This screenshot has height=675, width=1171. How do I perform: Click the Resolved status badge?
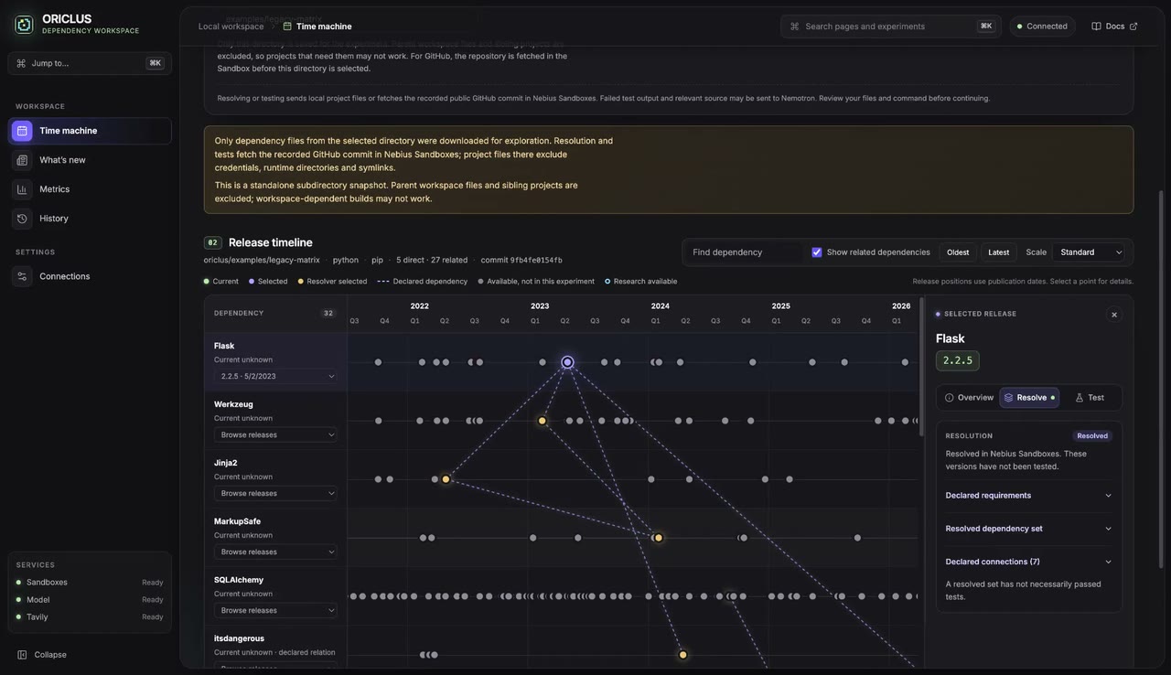click(1092, 436)
